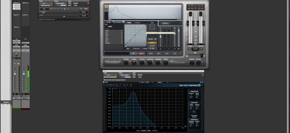Switch to the Stage 2 tab
This screenshot has height=133, width=290.
pos(118,23)
